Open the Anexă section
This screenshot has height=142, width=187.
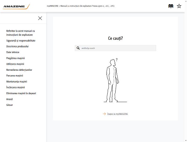9,99
